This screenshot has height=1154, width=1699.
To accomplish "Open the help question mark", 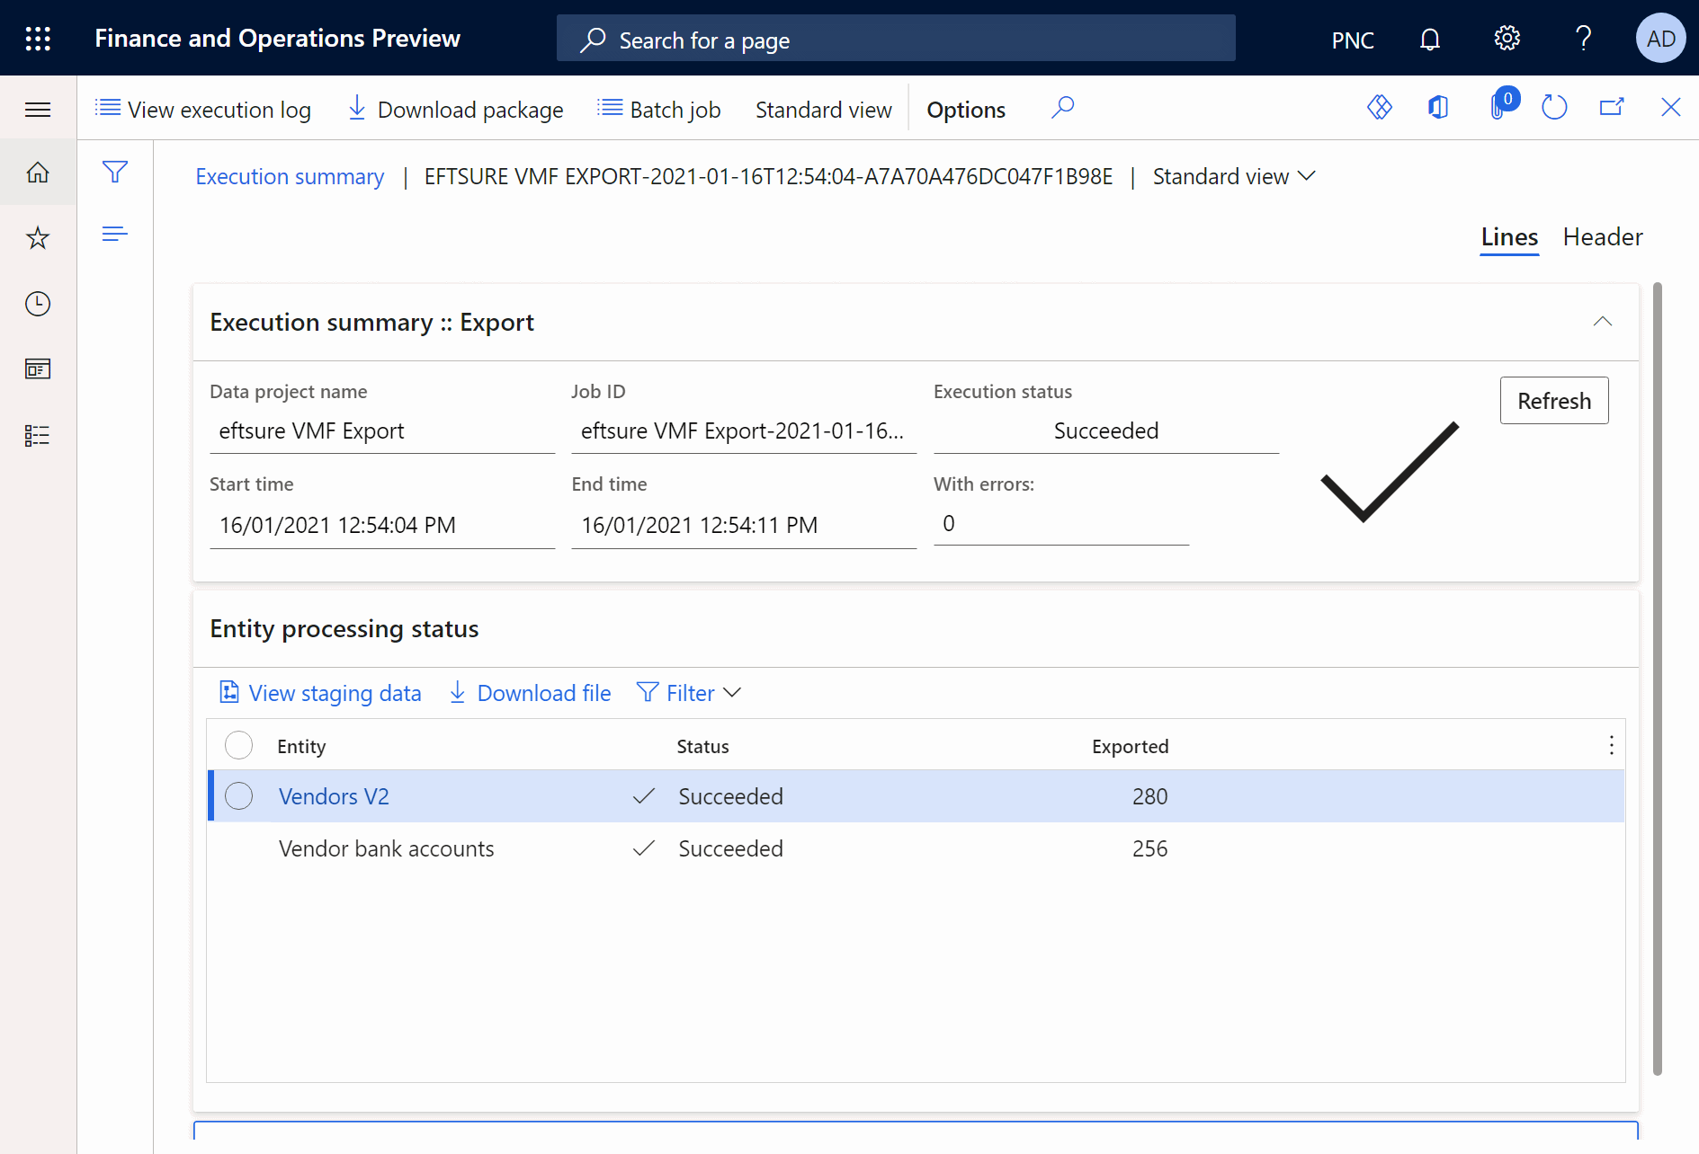I will pyautogui.click(x=1584, y=39).
